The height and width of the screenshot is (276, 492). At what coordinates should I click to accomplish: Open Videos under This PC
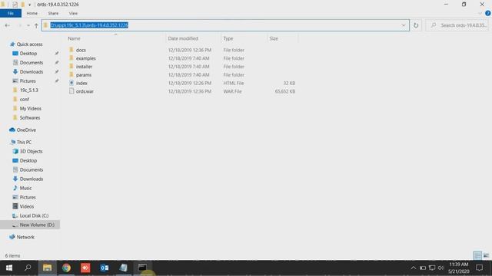(27, 206)
